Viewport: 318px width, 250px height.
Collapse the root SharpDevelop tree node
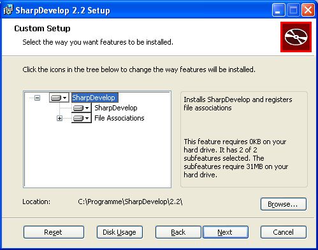point(37,98)
